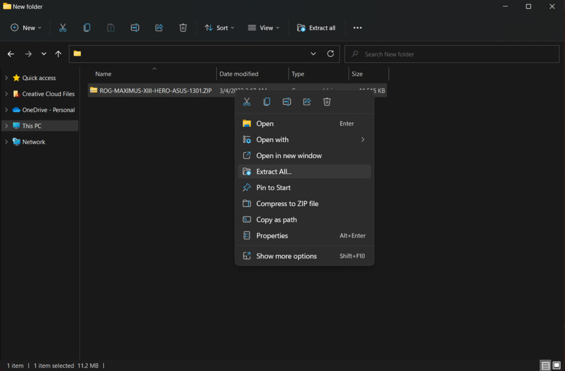This screenshot has height=371, width=565.
Task: Open the Sort dropdown menu
Action: pyautogui.click(x=219, y=28)
